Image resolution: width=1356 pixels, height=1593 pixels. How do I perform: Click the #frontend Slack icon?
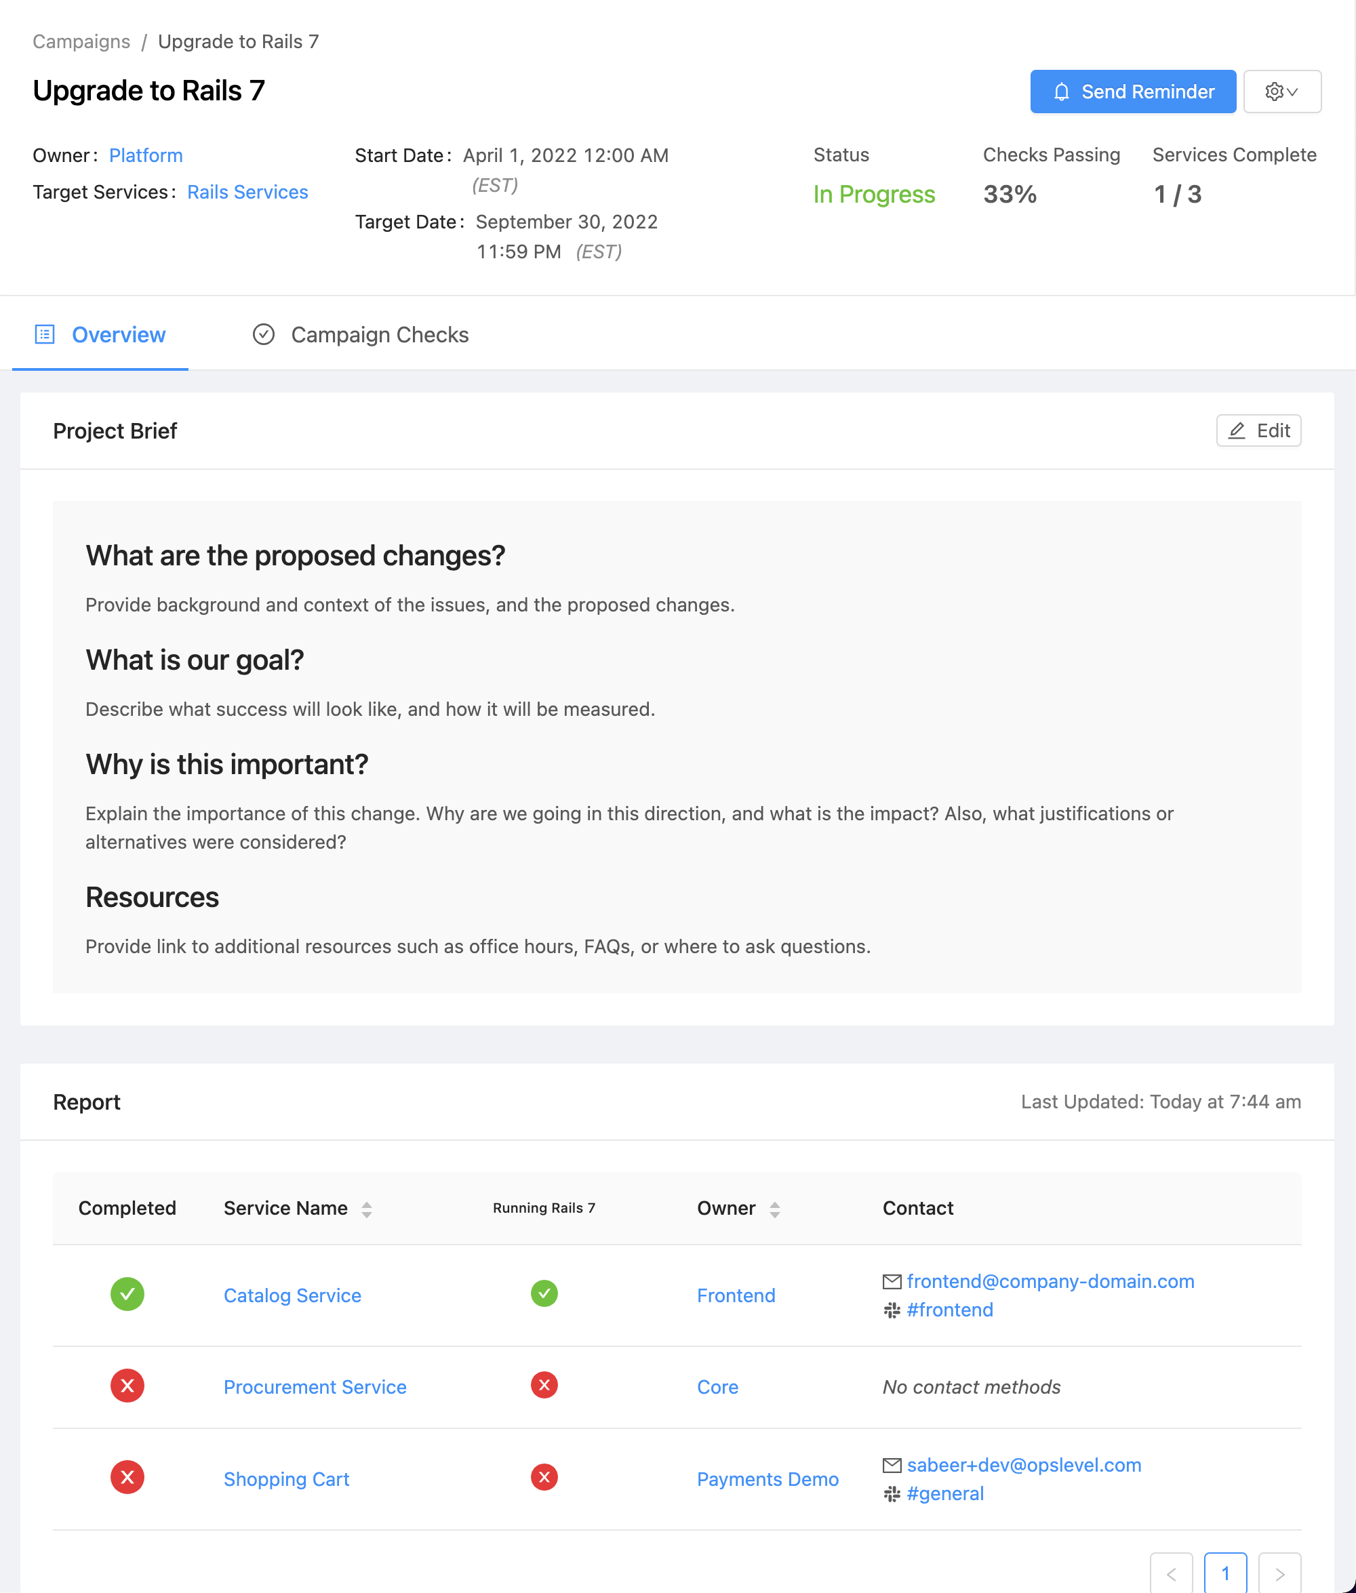point(892,1310)
